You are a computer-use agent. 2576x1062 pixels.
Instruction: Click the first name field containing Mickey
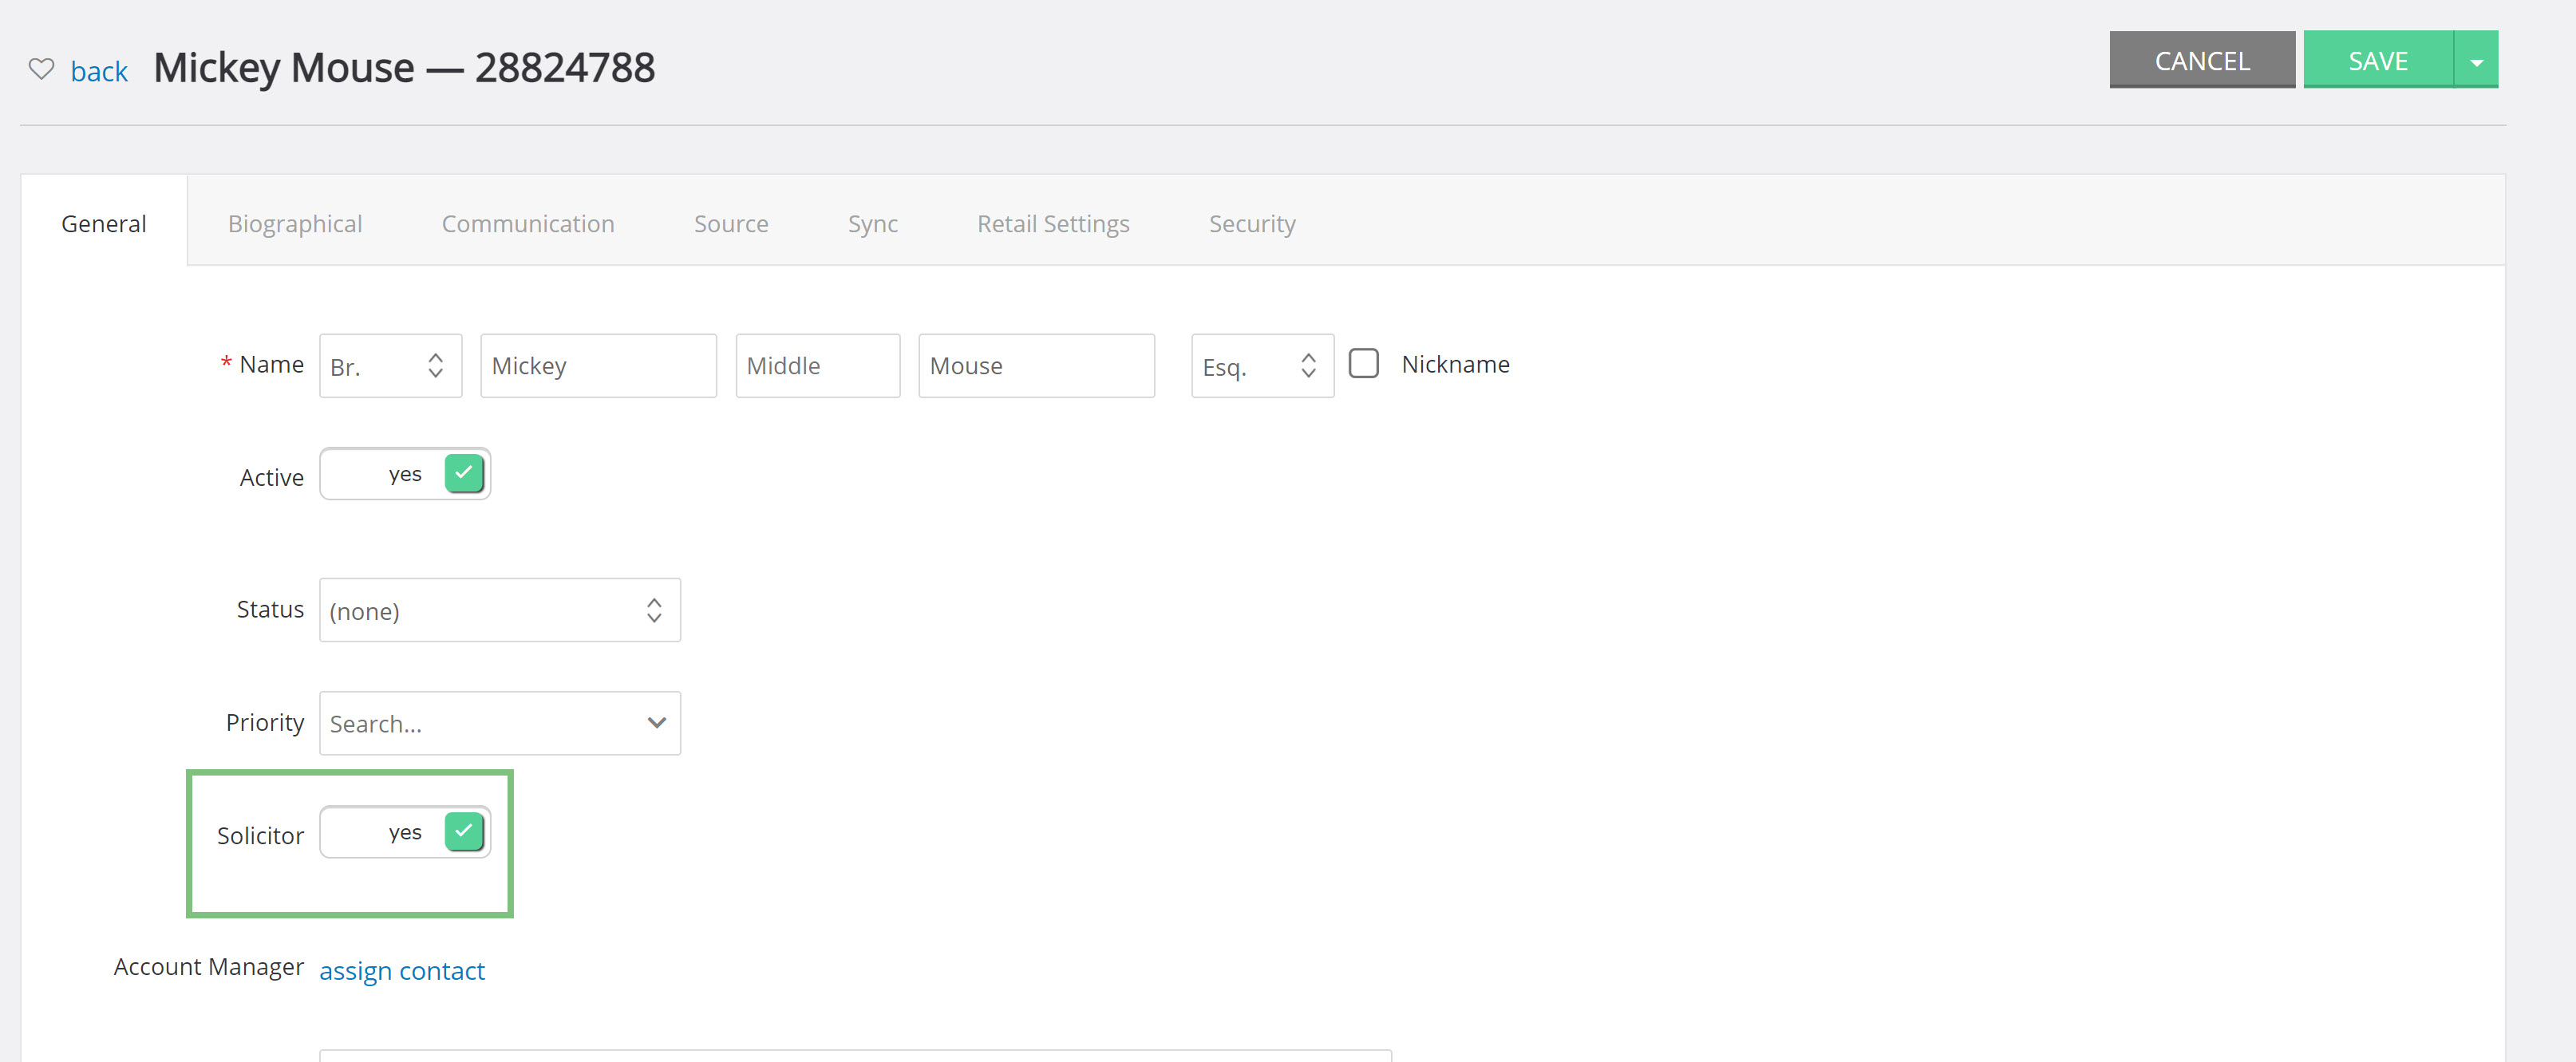(x=598, y=366)
